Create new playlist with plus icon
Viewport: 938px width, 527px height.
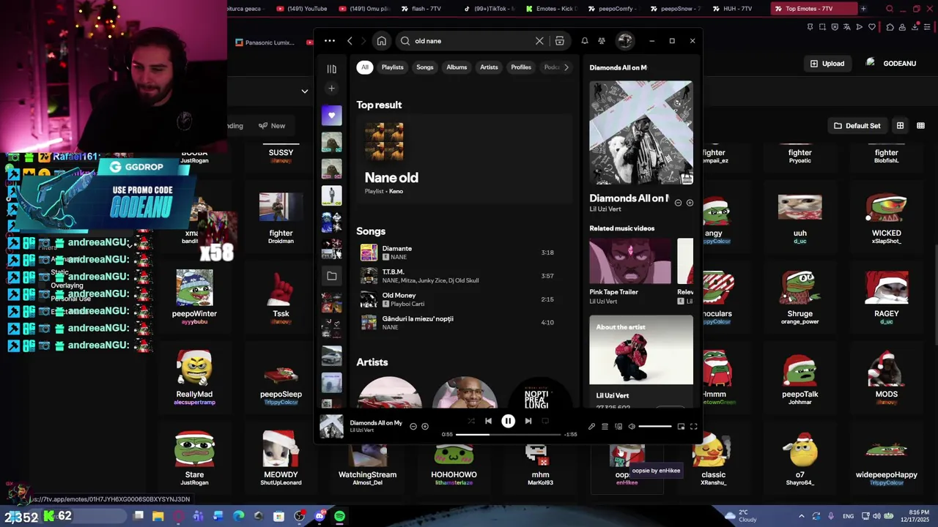pyautogui.click(x=331, y=89)
